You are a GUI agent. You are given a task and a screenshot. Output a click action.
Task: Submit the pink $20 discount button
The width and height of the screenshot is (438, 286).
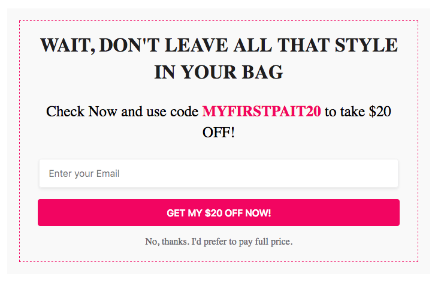219,212
